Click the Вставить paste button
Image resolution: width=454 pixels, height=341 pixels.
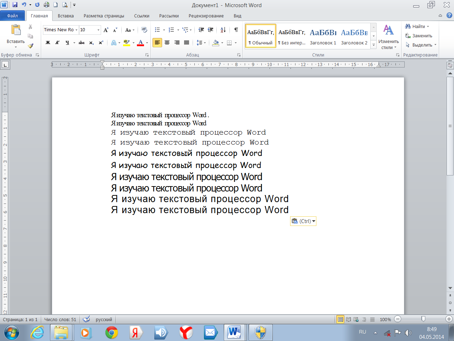tap(16, 36)
